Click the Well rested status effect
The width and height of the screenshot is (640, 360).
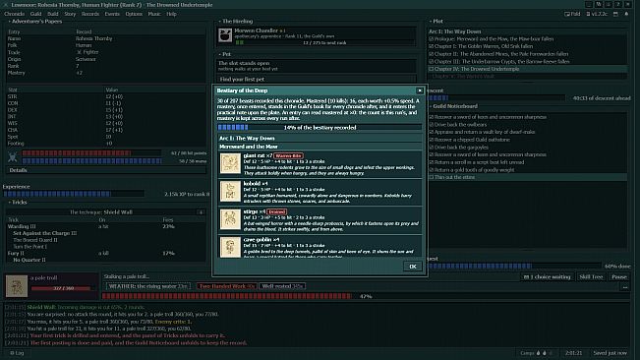(x=282, y=286)
